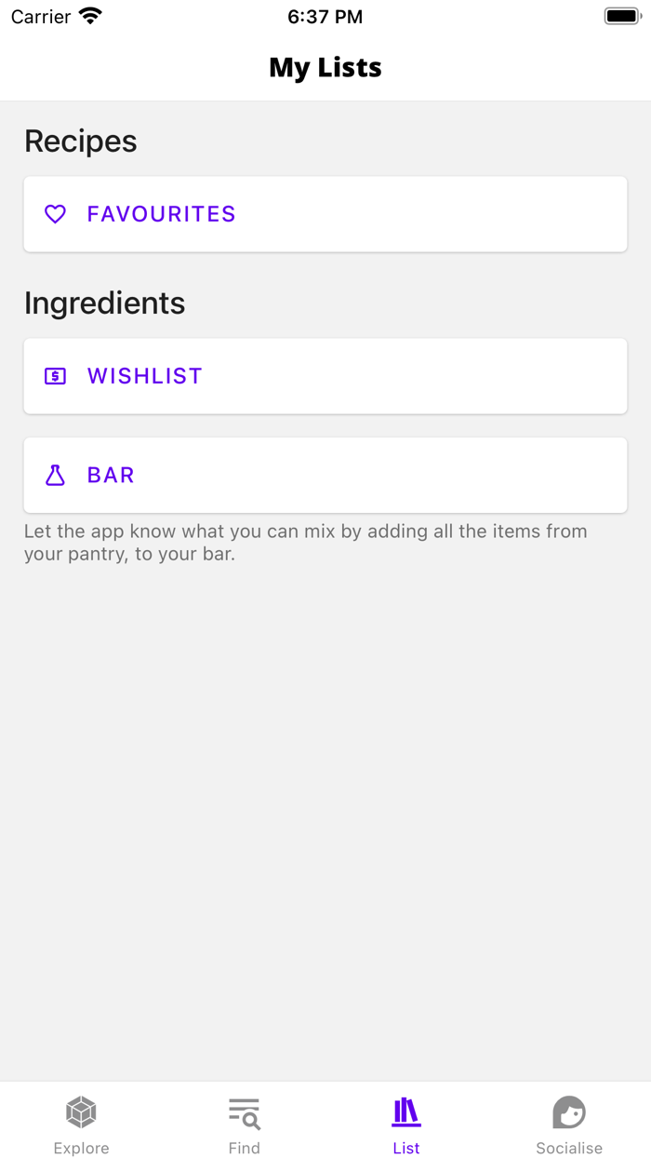Select the List books icon in tab bar
Image resolution: width=651 pixels, height=1158 pixels.
(x=406, y=1111)
